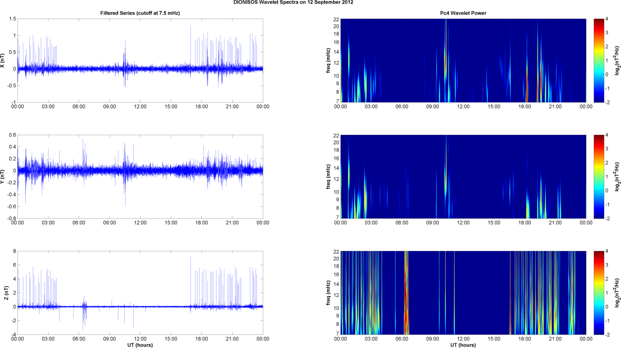The image size is (621, 348).
Task: Click the Y component filtered time series plot
Action: pos(140,176)
